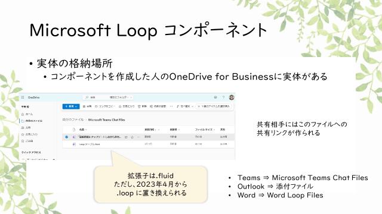Open the app launcher waffle icon

pyautogui.click(x=23, y=97)
